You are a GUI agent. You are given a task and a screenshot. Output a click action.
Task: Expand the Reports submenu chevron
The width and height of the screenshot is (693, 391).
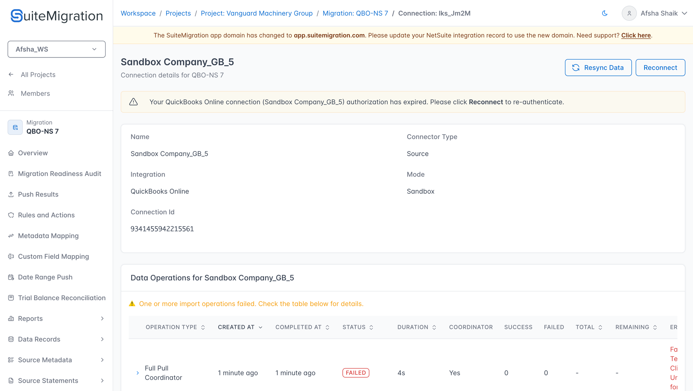(102, 318)
